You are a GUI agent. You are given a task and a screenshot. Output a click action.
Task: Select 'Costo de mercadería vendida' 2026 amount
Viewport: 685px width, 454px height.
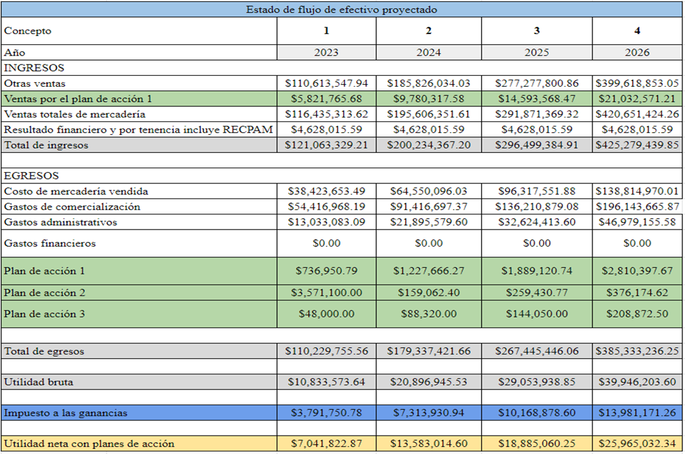[637, 191]
